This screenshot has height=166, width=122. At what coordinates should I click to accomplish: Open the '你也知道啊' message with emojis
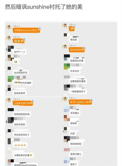pyautogui.click(x=23, y=83)
